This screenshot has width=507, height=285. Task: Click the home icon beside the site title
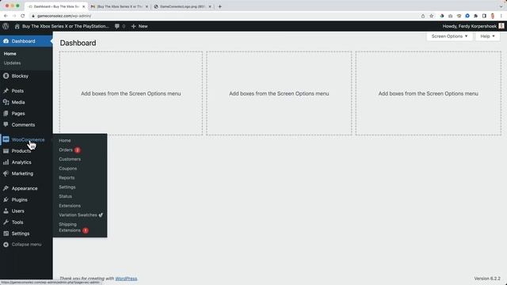pos(17,26)
